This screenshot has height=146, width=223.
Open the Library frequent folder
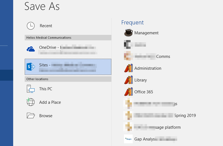coord(140,80)
